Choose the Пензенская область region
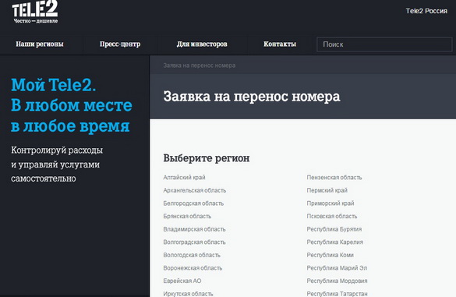 click(x=334, y=177)
